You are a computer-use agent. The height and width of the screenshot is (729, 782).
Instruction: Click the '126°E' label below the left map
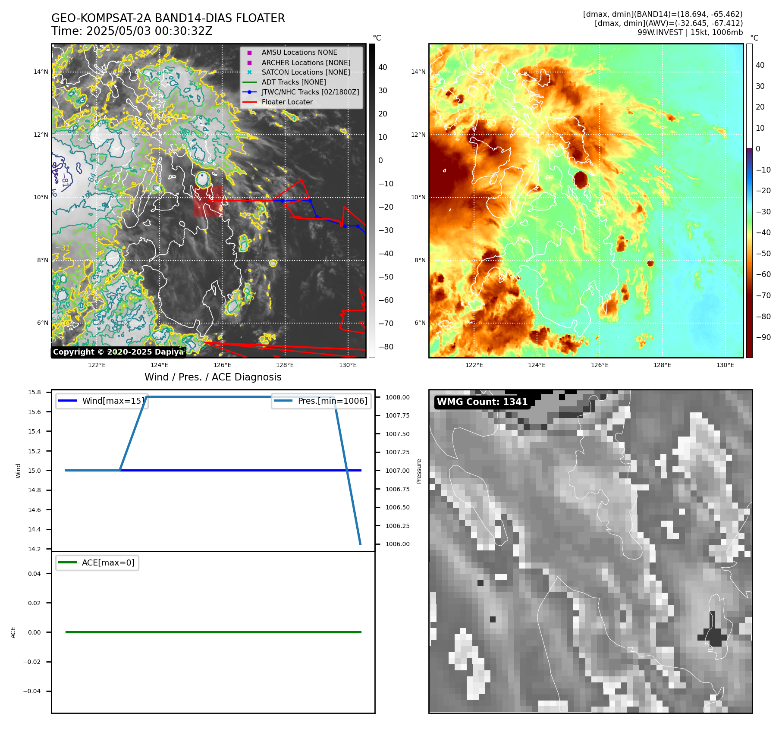pos(222,365)
